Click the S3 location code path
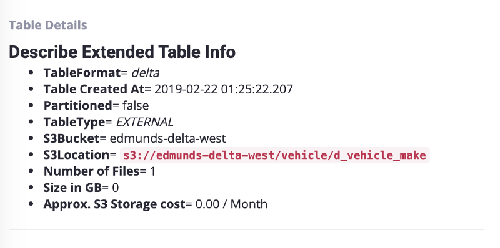 pos(275,155)
